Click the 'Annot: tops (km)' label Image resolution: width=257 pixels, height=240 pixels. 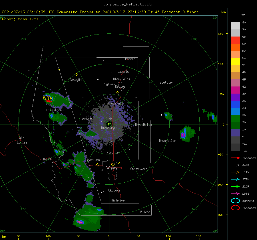[x=20, y=19]
